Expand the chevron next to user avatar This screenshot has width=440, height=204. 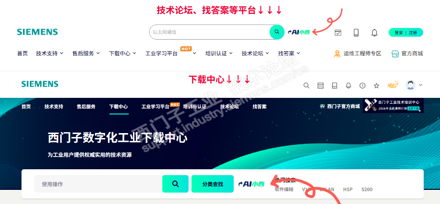point(420,85)
